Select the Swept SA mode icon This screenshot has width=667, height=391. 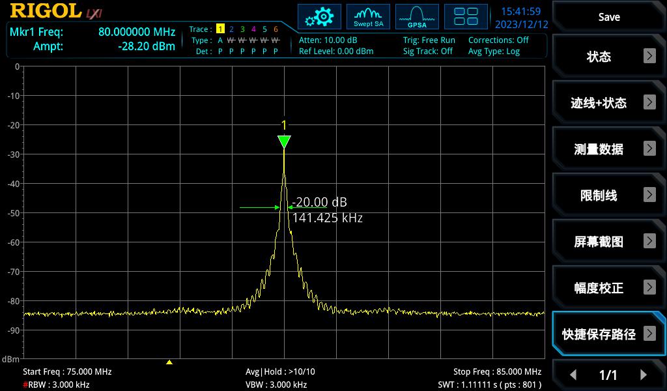coord(368,17)
